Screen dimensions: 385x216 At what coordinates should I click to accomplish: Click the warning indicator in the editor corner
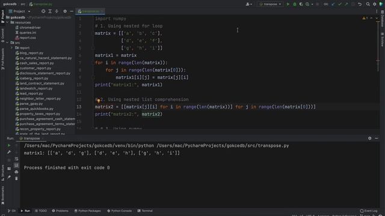pos(365,18)
